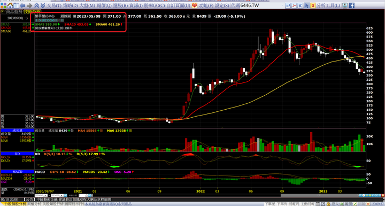Open the 選股(B) menu

(x=120, y=5)
